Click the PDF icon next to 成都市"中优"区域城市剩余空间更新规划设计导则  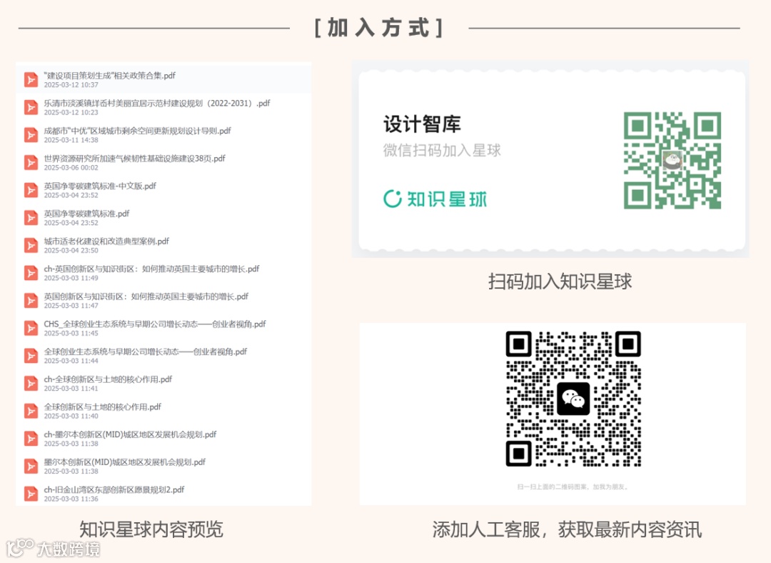coord(30,134)
